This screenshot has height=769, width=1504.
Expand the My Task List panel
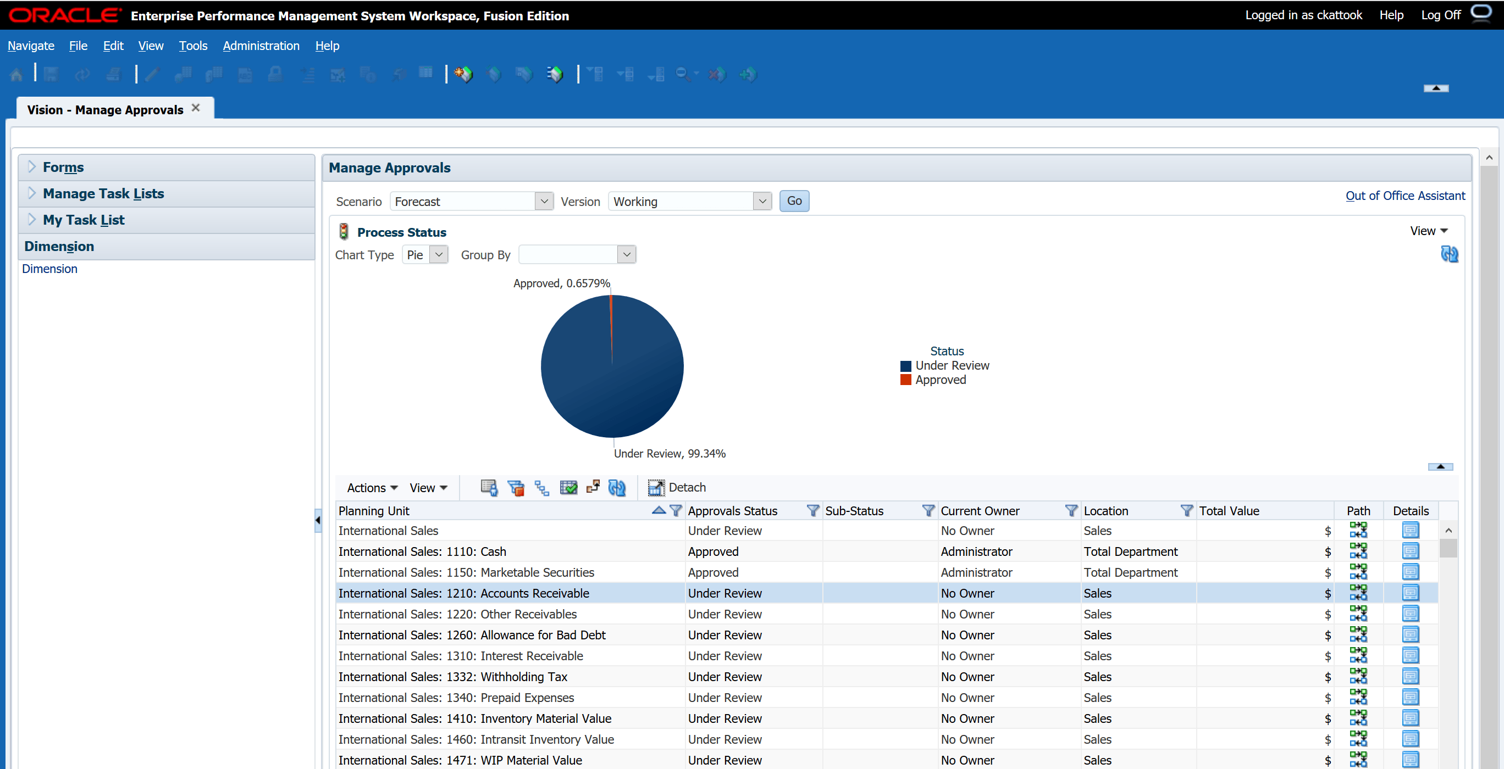(32, 219)
